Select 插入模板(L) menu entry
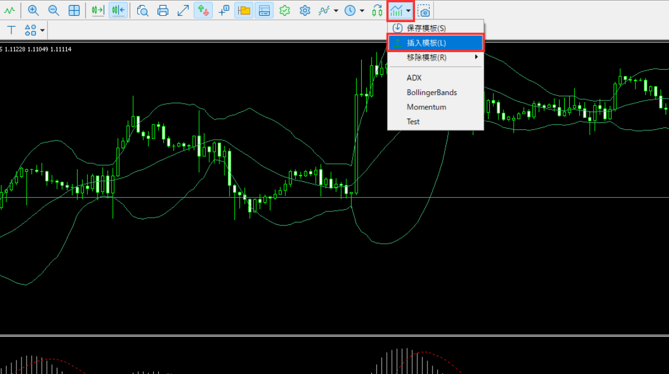This screenshot has height=374, width=669. point(426,42)
